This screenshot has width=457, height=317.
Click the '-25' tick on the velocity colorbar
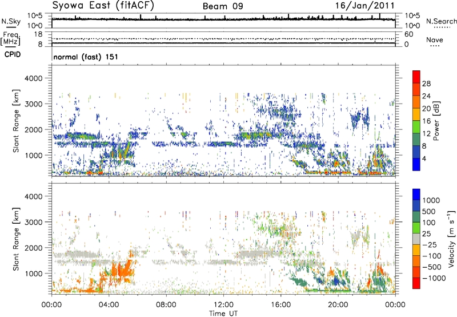(x=430, y=244)
